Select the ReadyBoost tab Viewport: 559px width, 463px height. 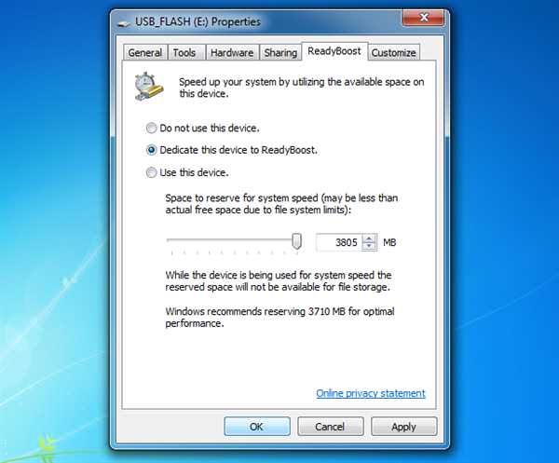tap(334, 51)
